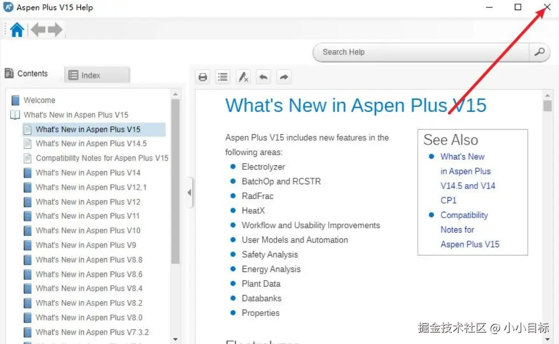Maximize the Aspen Plus V15 Help window
559x344 pixels.
click(x=518, y=7)
